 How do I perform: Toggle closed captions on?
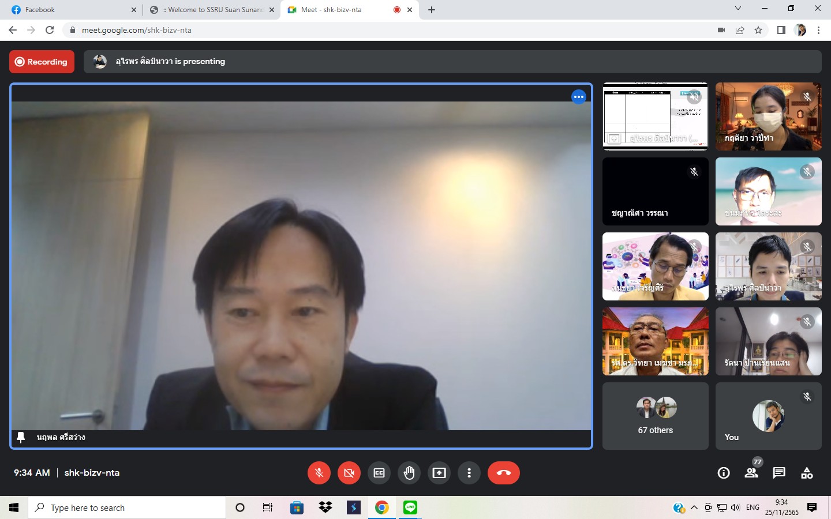pyautogui.click(x=379, y=473)
